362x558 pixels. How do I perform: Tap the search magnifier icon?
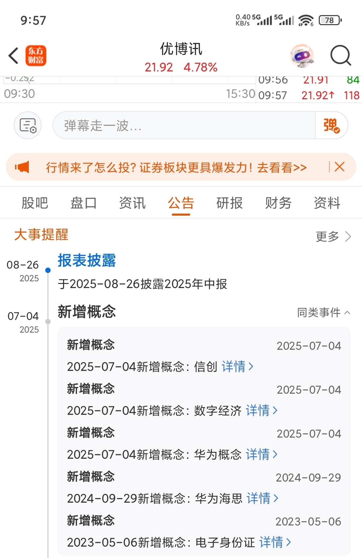click(x=341, y=55)
